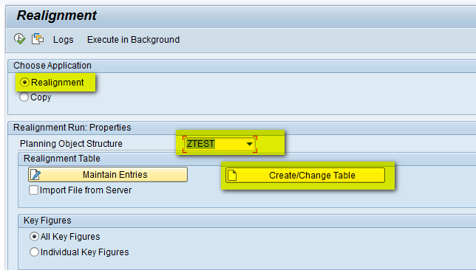Image resolution: width=476 pixels, height=270 pixels.
Task: Click the Execute clock-checkmark icon
Action: tap(19, 39)
